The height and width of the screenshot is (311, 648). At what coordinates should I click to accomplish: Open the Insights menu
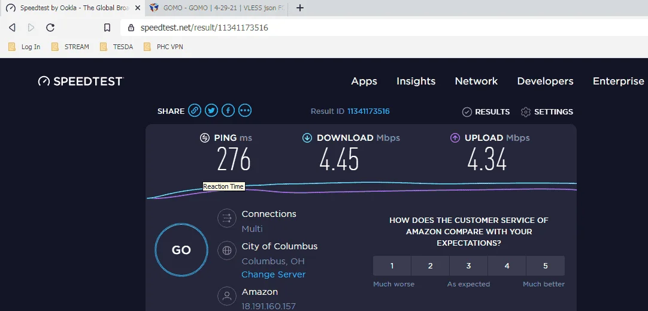click(x=416, y=81)
